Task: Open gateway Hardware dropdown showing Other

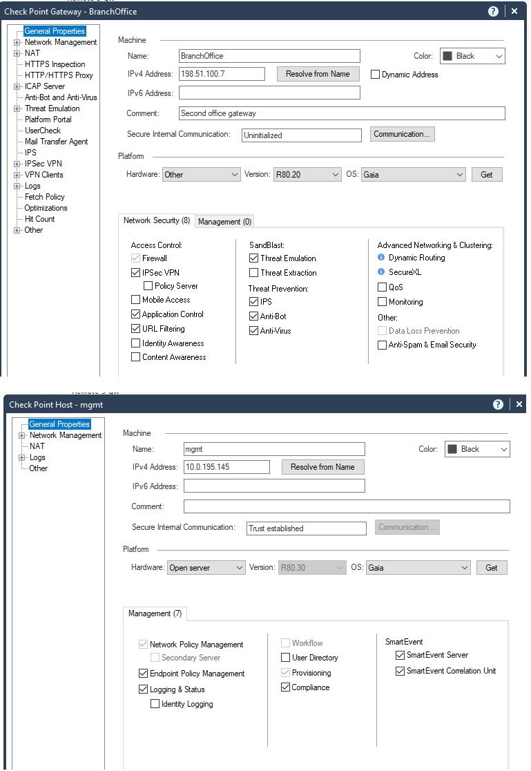Action: 201,175
